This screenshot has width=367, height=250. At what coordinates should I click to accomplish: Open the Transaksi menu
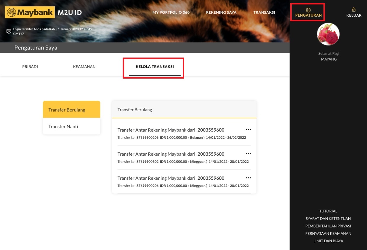[x=264, y=12]
